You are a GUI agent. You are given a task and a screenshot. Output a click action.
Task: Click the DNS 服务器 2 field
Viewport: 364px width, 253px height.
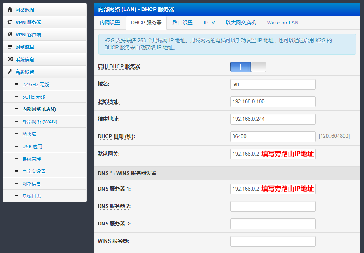point(273,206)
